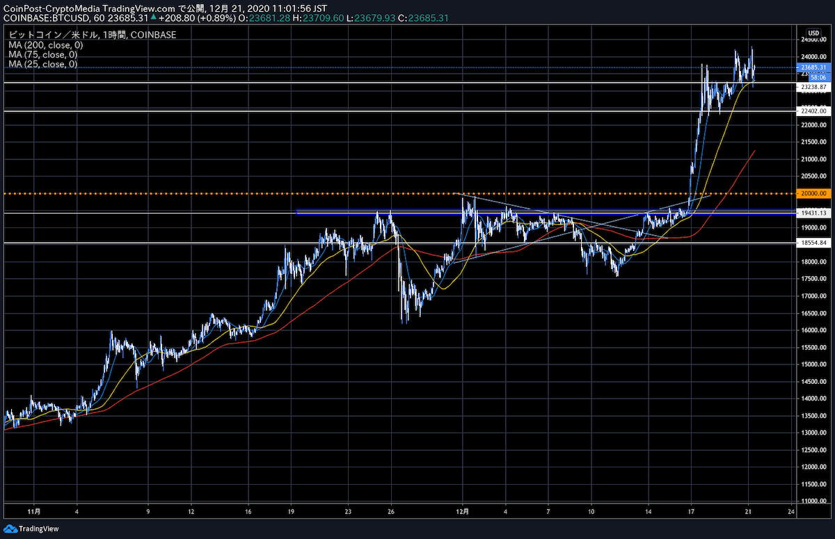The image size is (835, 539).
Task: Click the 19431.13 price level label
Action: 813,213
